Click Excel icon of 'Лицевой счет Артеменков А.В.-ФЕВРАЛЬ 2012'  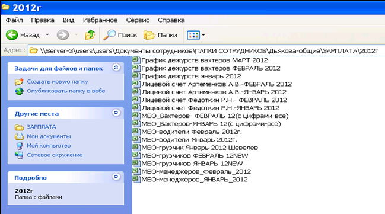point(136,84)
